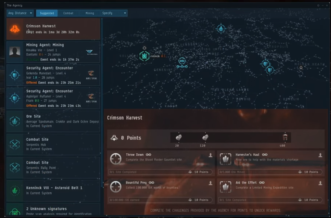Click the Harvester's Haul 0/5,000 Ore Mined progress bar
331x218 pixels.
pyautogui.click(x=270, y=172)
